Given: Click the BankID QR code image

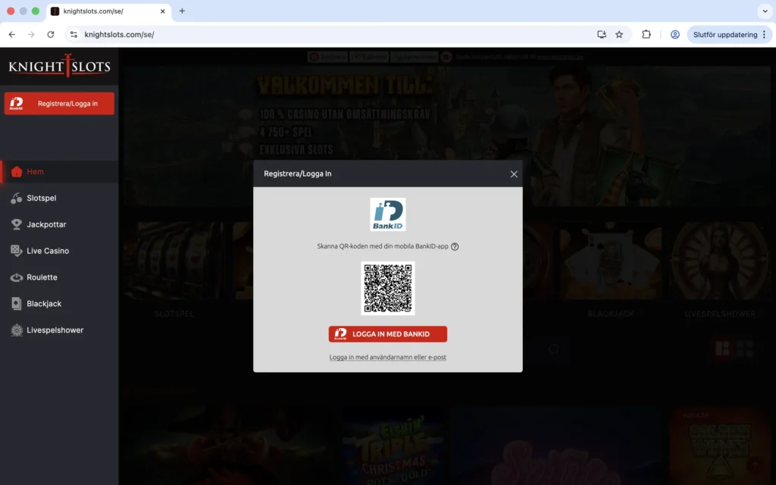Looking at the screenshot, I should point(388,288).
